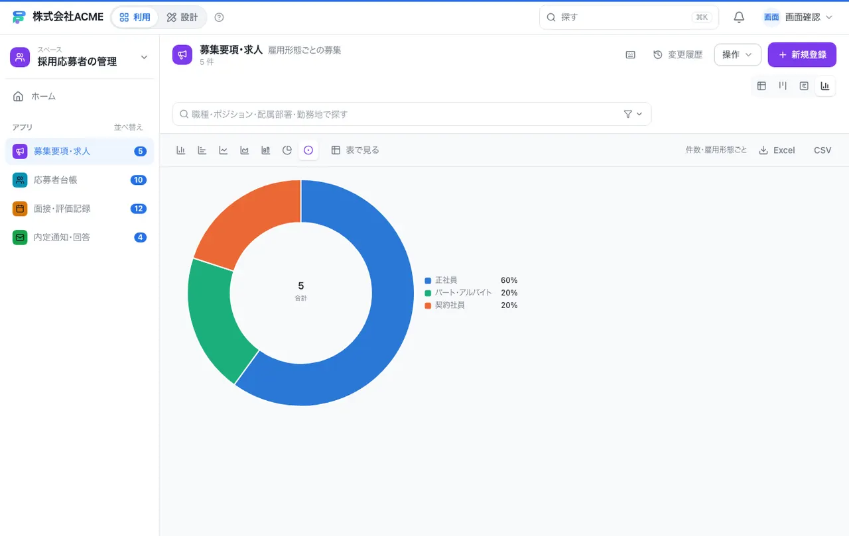Viewport: 849px width, 536px height.
Task: Switch to 利用 mode
Action: 135,17
